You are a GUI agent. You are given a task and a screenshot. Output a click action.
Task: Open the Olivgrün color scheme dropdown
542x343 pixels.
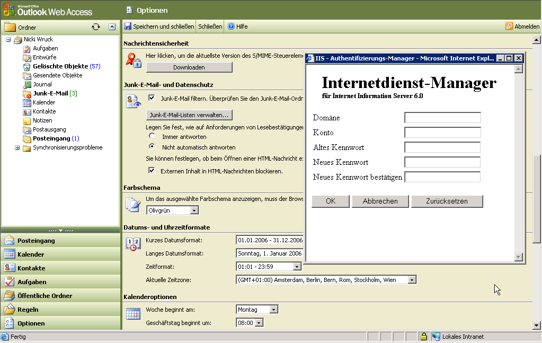(x=194, y=210)
